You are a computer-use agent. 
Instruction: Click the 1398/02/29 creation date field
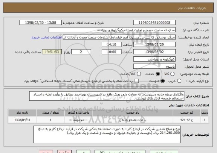click(x=154, y=45)
